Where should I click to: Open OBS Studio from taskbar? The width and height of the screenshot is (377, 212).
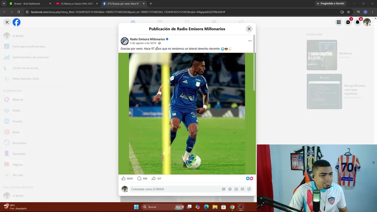[x=241, y=207]
